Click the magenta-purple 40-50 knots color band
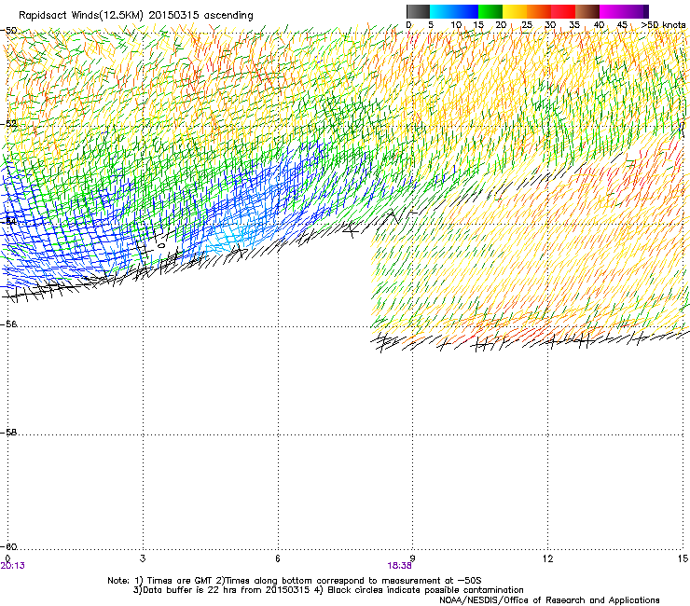Image resolution: width=690 pixels, height=606 pixels. [624, 11]
